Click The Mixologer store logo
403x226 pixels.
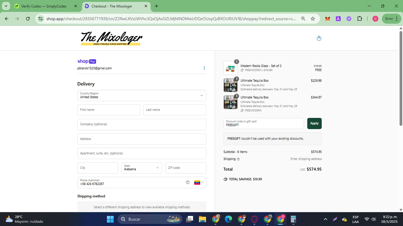tap(111, 38)
